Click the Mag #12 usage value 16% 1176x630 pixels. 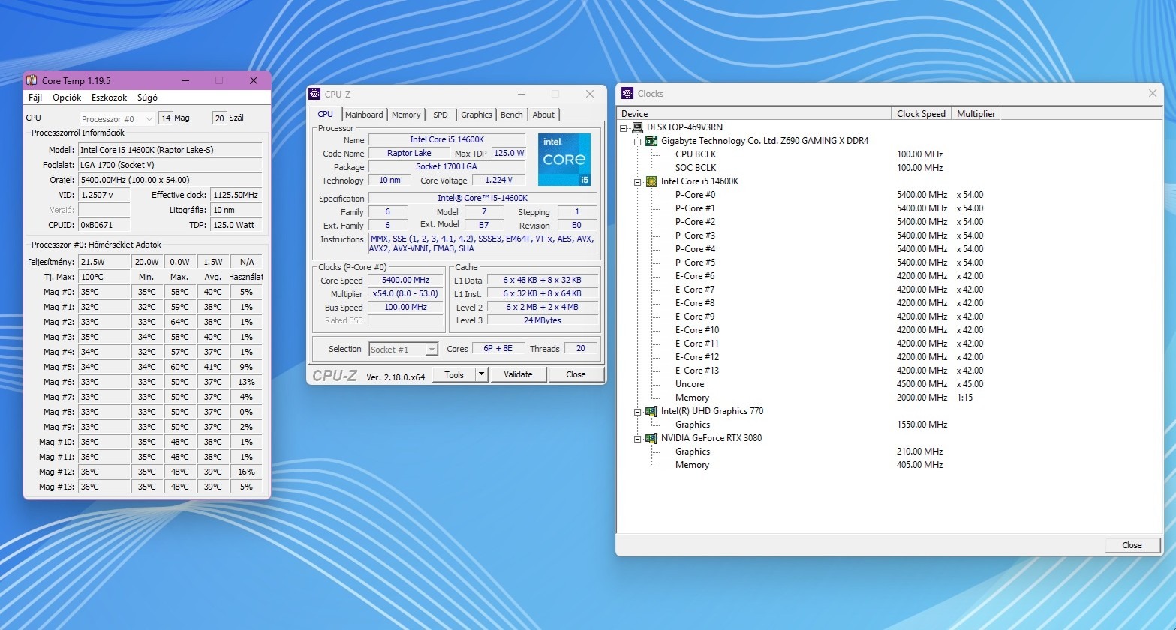pyautogui.click(x=247, y=472)
